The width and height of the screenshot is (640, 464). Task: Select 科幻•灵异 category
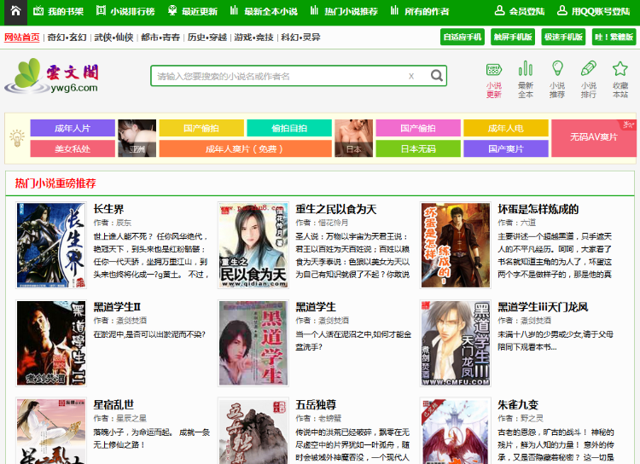pyautogui.click(x=300, y=38)
